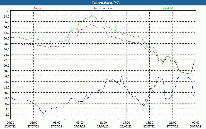The width and height of the screenshot is (206, 129).
Task: Click the 15:00 time axis label
Action: 126,123
